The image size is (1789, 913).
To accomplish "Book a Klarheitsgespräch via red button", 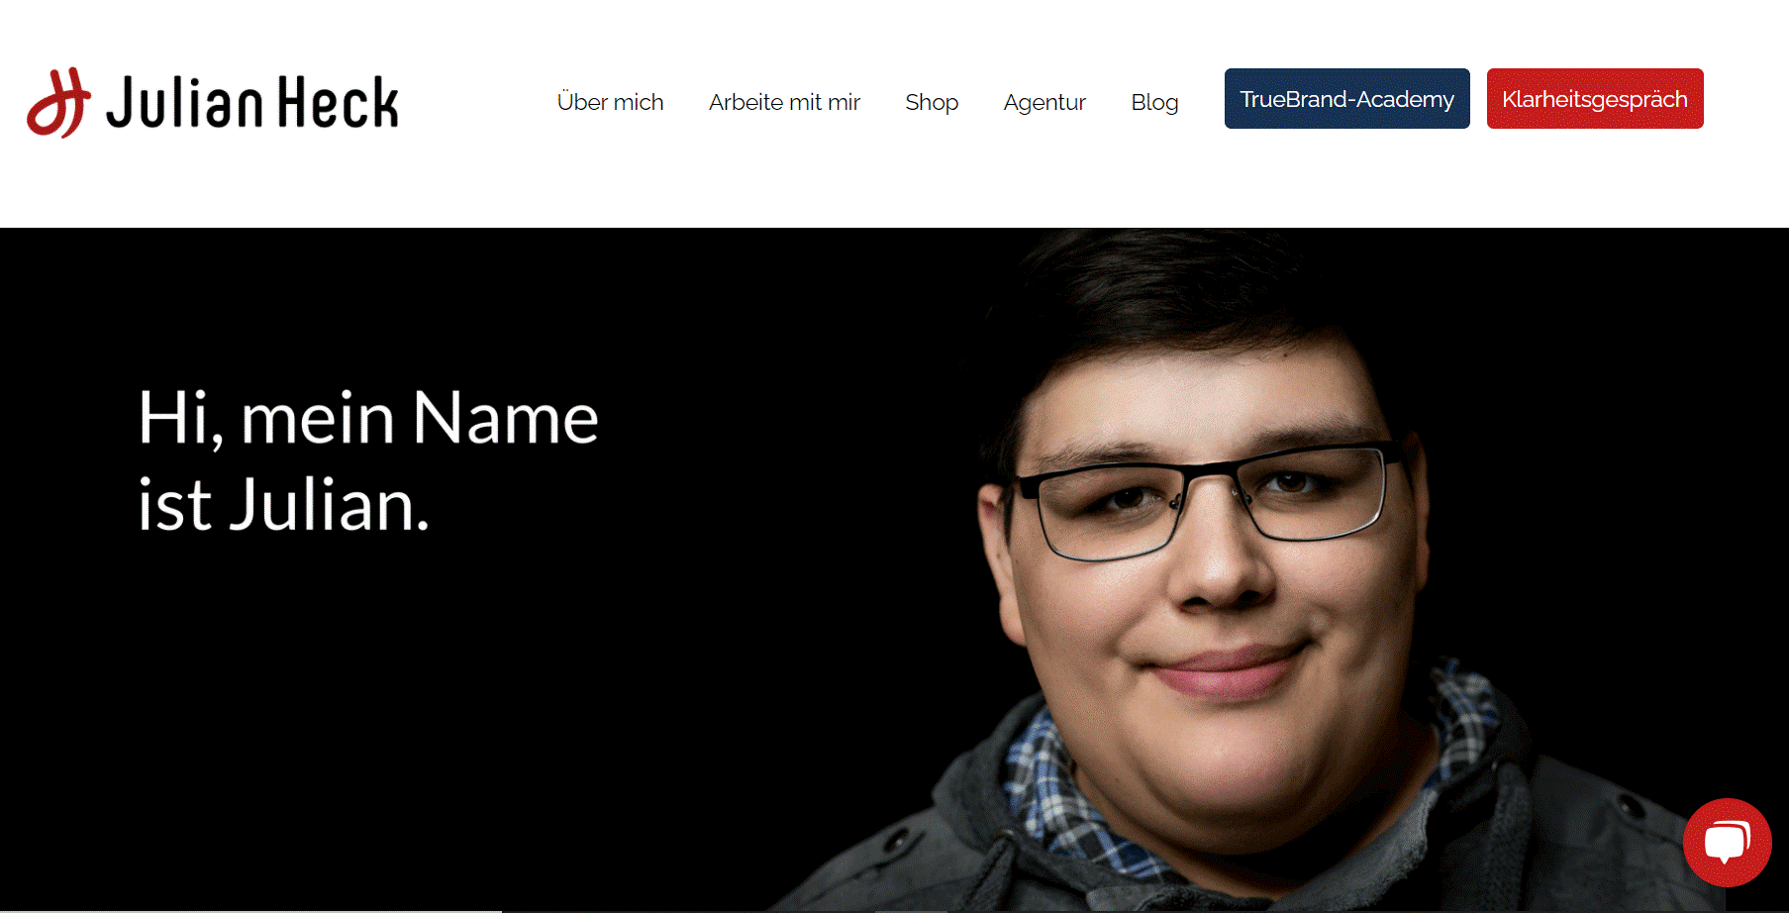I will coord(1595,98).
